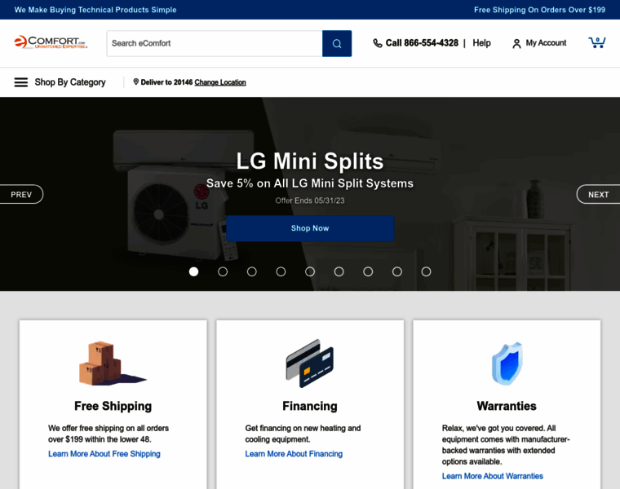Click the PREV carousel button
Screen dimensions: 620x489
coord(21,194)
